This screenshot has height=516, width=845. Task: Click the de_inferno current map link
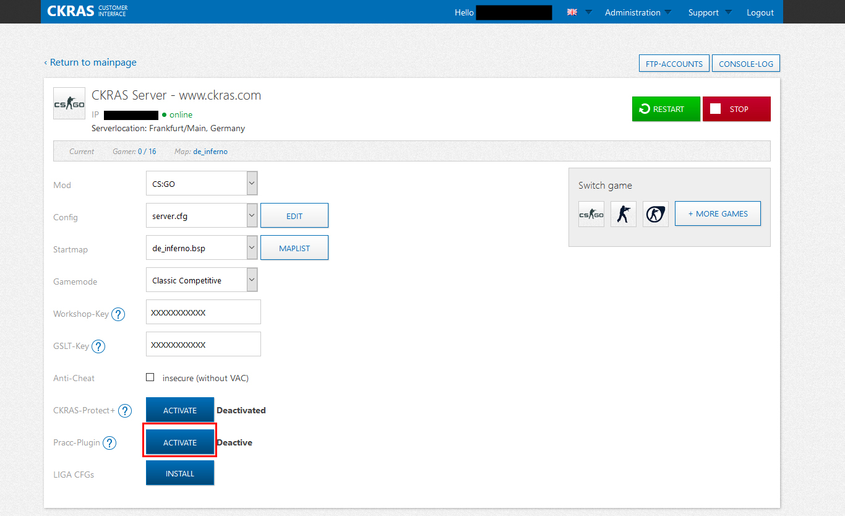[210, 152]
